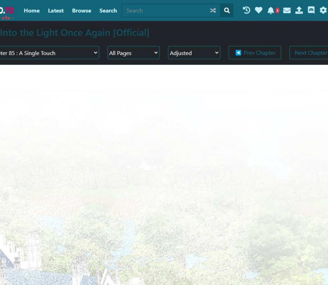The width and height of the screenshot is (328, 285).
Task: Go to Prev Chapter
Action: [255, 53]
